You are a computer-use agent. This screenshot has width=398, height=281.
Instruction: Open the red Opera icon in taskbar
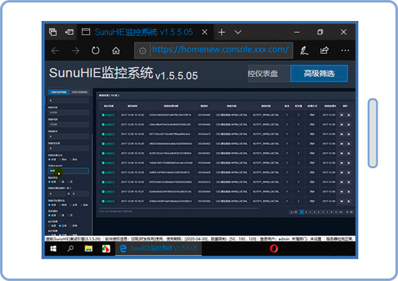[274, 248]
